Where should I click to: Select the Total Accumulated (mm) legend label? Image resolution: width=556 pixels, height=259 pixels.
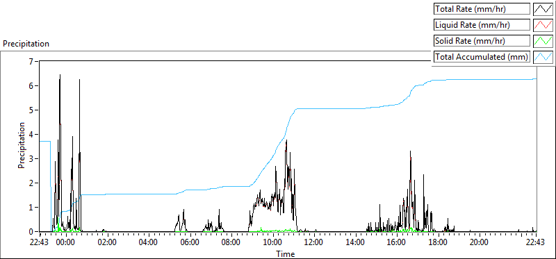tap(482, 57)
